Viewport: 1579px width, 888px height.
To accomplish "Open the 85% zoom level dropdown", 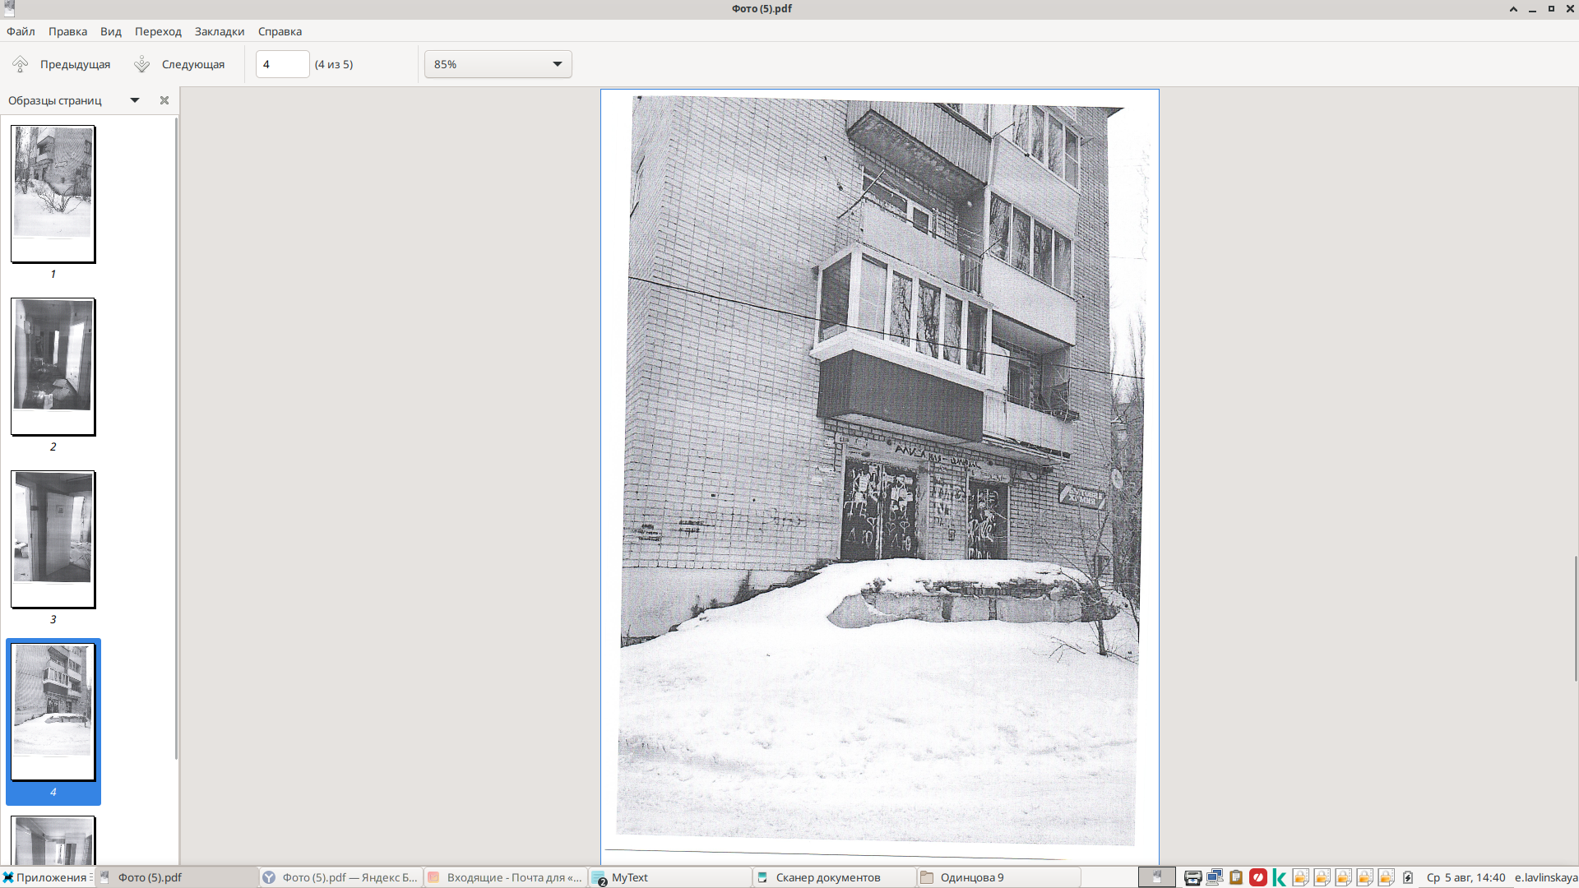I will pyautogui.click(x=498, y=64).
